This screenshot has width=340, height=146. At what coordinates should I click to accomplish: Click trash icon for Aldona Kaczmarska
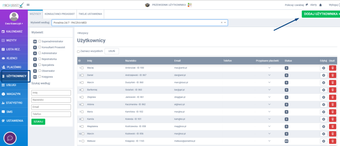coord(332,104)
